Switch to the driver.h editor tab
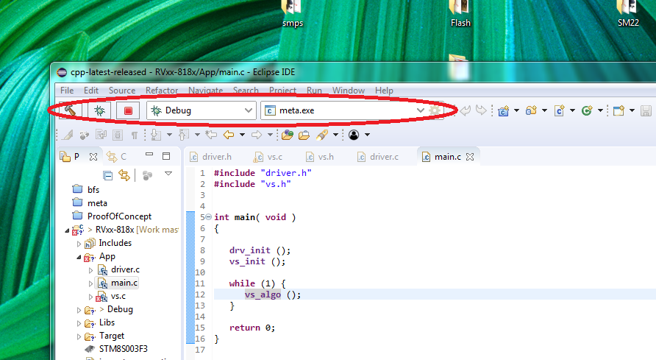This screenshot has width=656, height=360. (x=216, y=157)
